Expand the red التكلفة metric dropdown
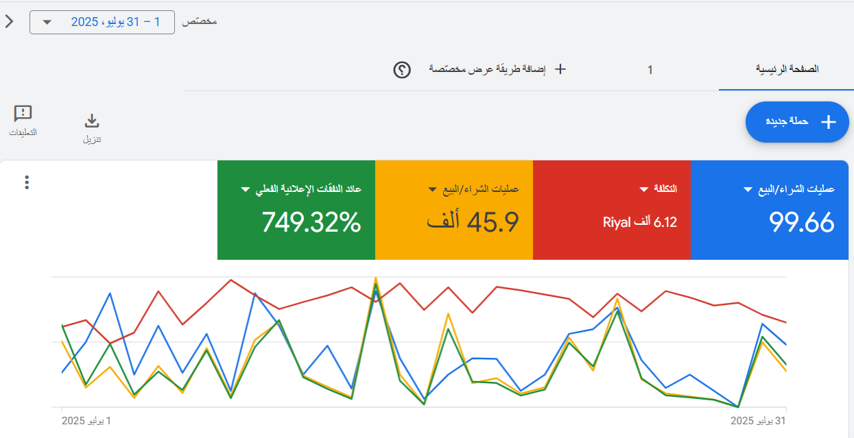The width and height of the screenshot is (854, 438). point(644,189)
